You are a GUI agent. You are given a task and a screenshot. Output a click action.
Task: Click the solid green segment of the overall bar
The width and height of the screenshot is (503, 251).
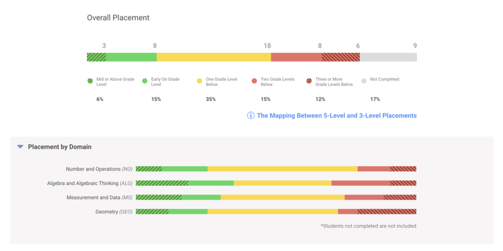pos(131,57)
